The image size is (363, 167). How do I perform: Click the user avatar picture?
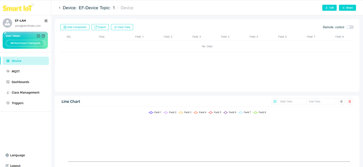click(7, 23)
